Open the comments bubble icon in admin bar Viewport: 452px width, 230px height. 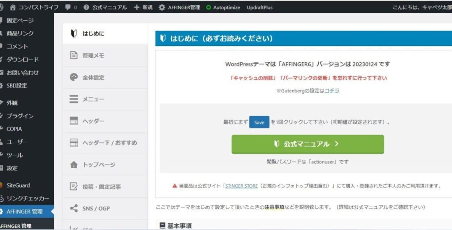[x=68, y=8]
